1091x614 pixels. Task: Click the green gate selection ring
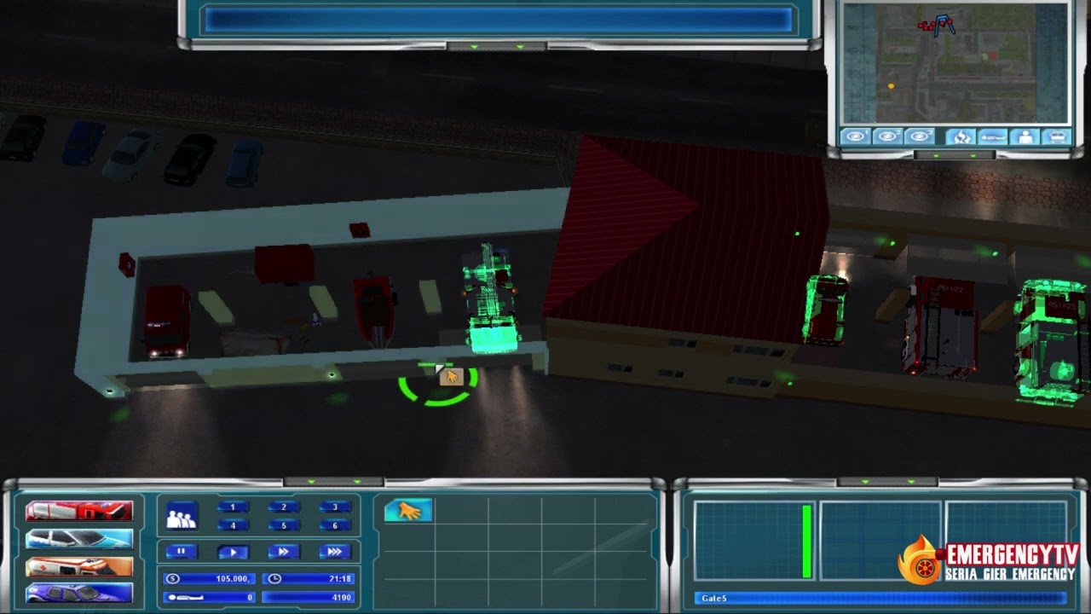(x=437, y=384)
